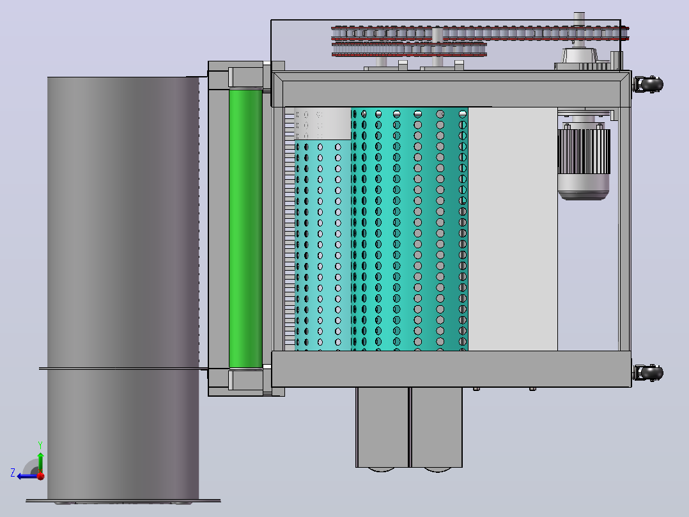
Task: Select the top gray frame beam
Action: point(452,89)
